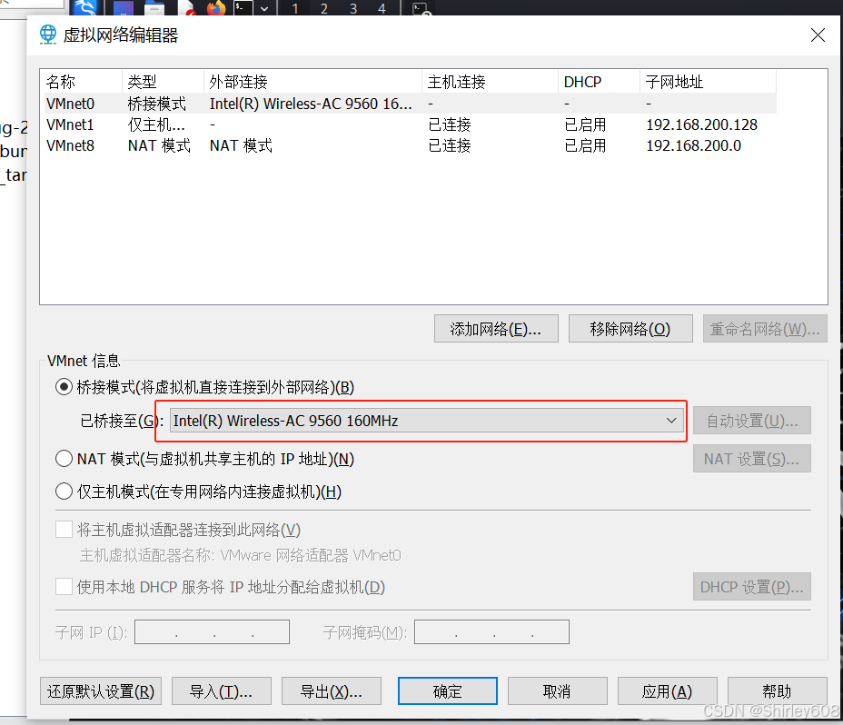
Task: Click the 外部连接 column header
Action: 312,82
